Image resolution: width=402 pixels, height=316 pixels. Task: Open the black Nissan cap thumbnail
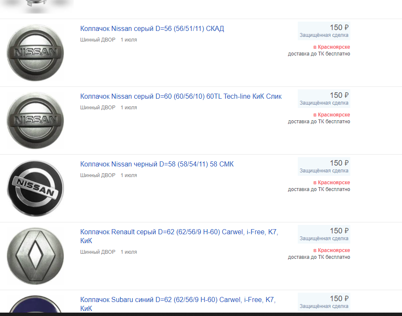36,188
